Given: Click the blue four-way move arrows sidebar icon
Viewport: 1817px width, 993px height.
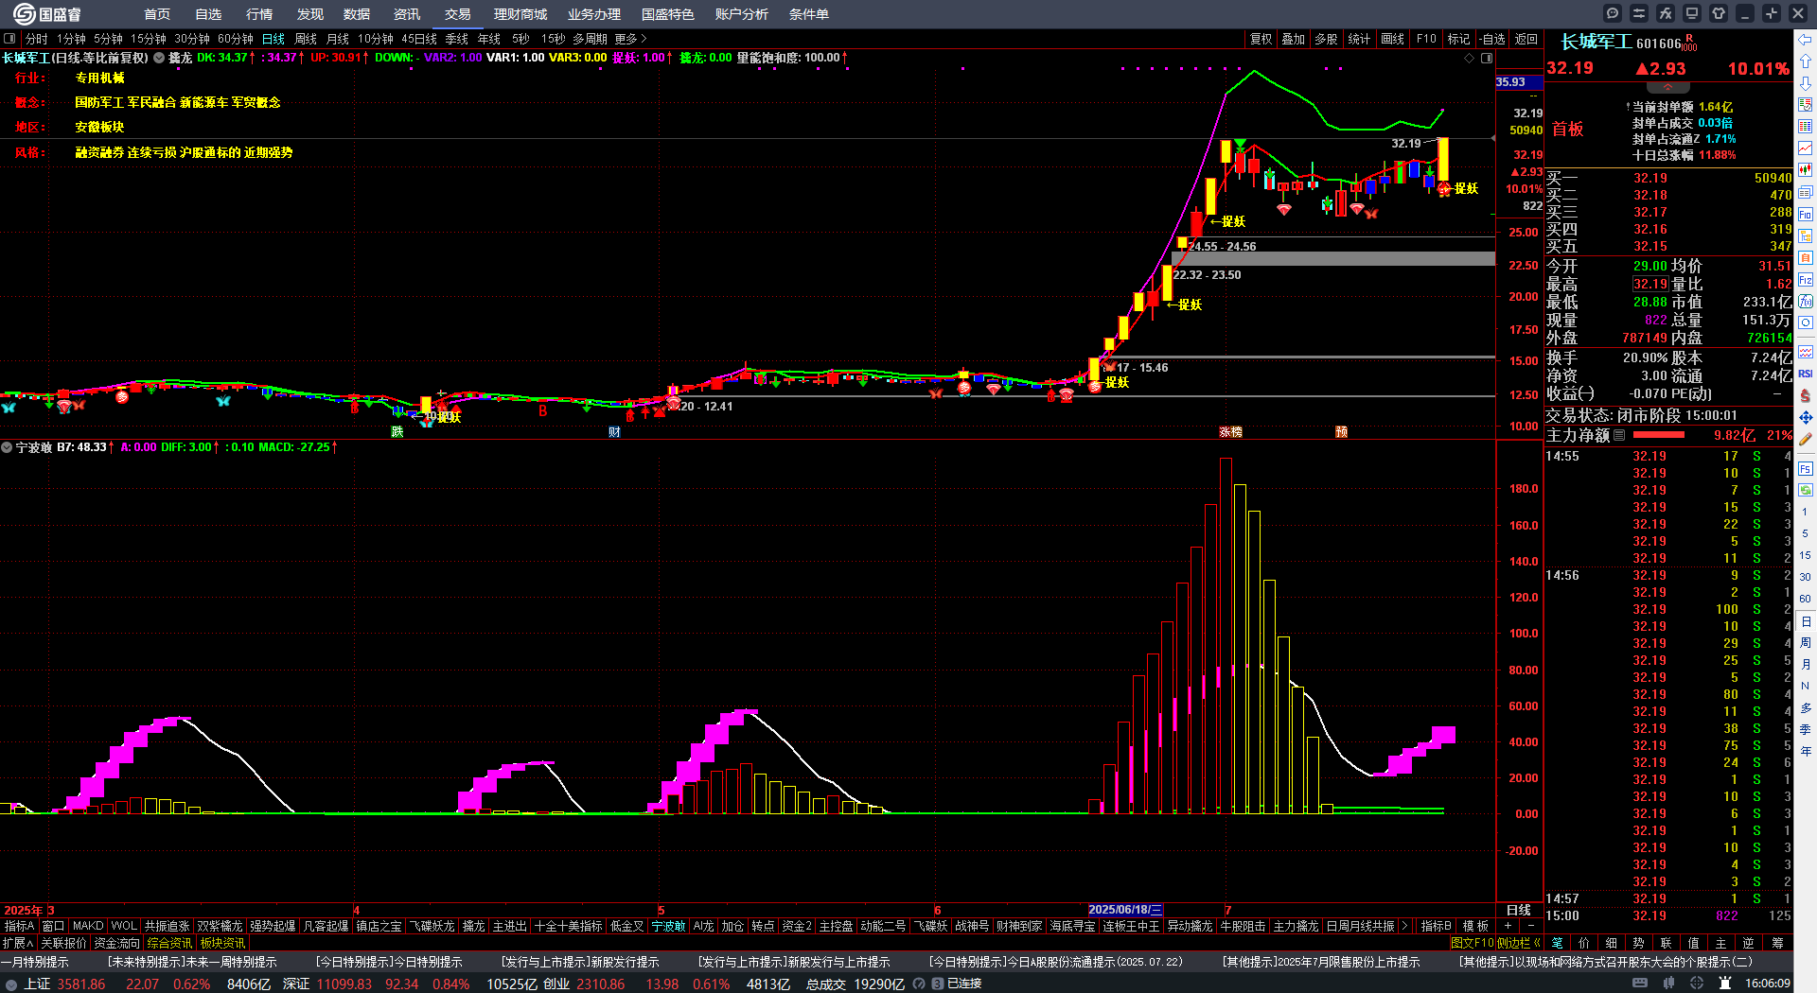Looking at the screenshot, I should click(x=1806, y=417).
